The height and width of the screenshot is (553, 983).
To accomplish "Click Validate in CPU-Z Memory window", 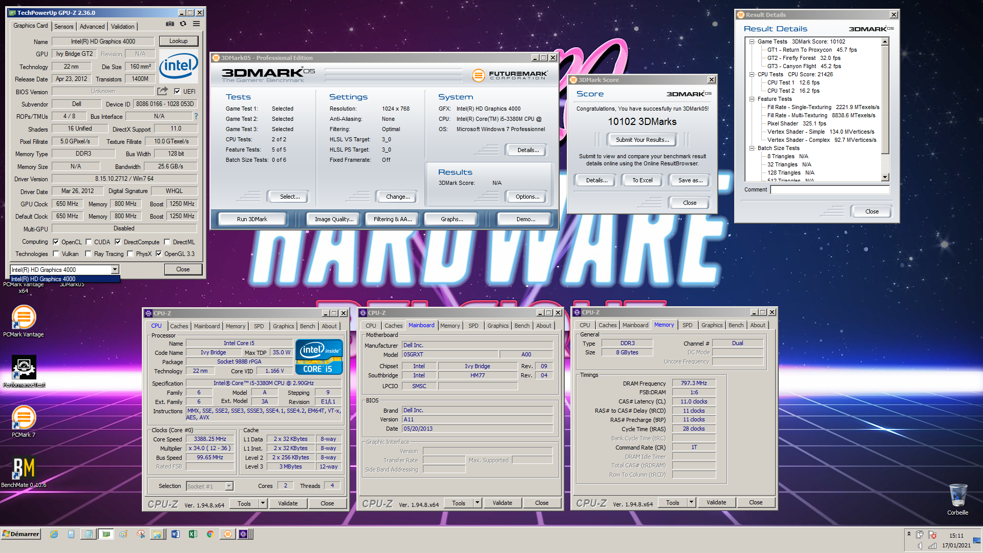I will [x=716, y=502].
